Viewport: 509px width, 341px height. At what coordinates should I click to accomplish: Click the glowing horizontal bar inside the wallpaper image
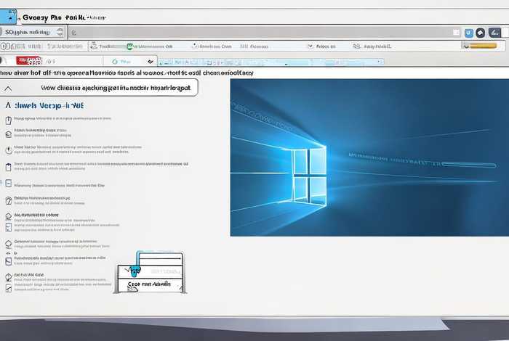tap(469, 165)
